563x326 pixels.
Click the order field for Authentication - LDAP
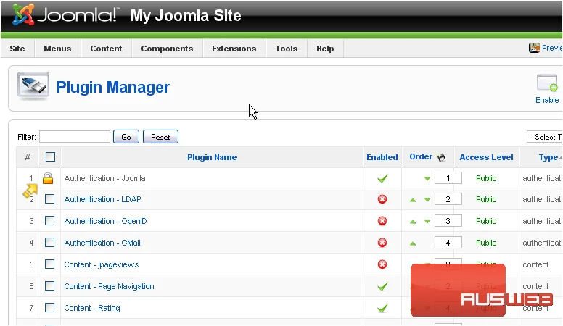click(448, 199)
